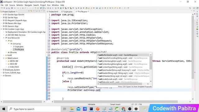Choose setCharacterEncoding(String arg0) proposal
This screenshot has height=112, width=199.
coord(123,58)
